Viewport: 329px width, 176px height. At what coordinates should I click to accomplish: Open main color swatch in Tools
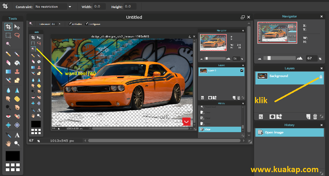[13, 156]
